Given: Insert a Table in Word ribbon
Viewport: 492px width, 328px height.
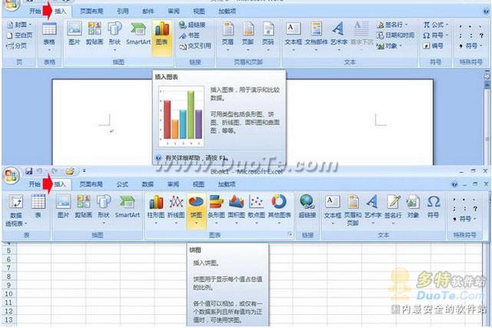Looking at the screenshot, I should tap(49, 35).
